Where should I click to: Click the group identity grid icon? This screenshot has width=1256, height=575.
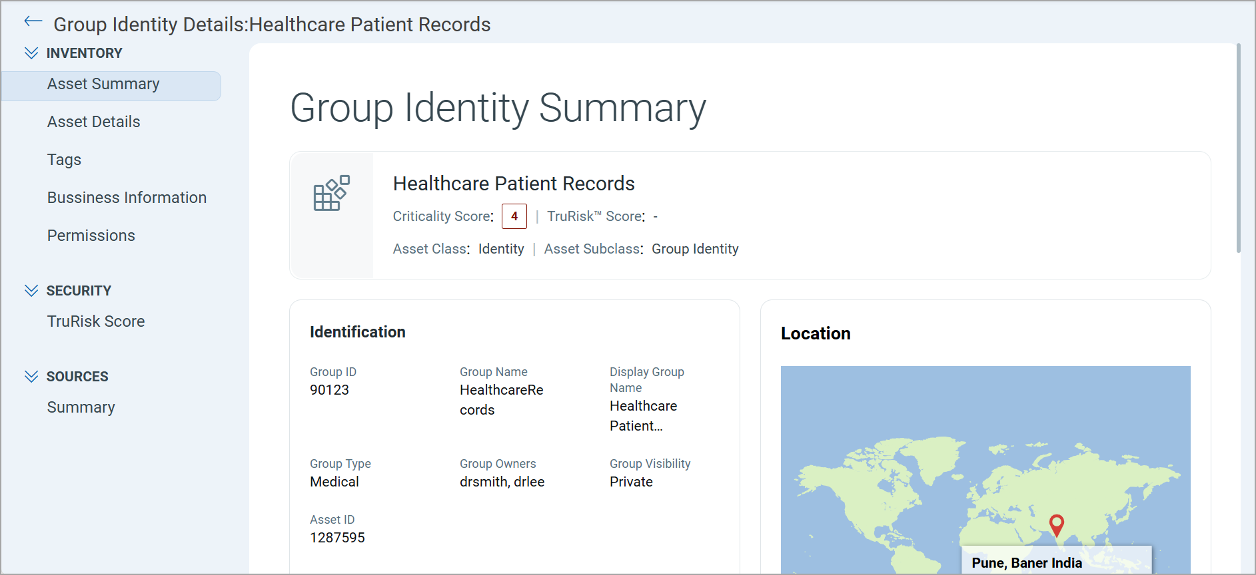pos(331,193)
